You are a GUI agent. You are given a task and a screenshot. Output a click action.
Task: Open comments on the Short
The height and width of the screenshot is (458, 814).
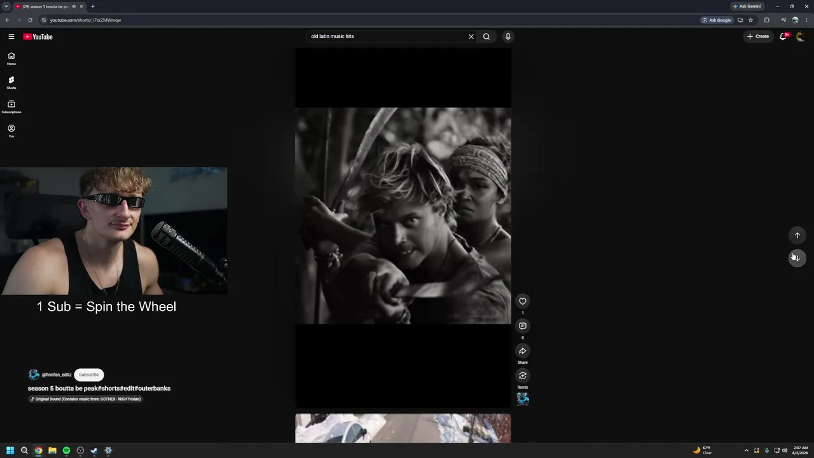point(523,326)
